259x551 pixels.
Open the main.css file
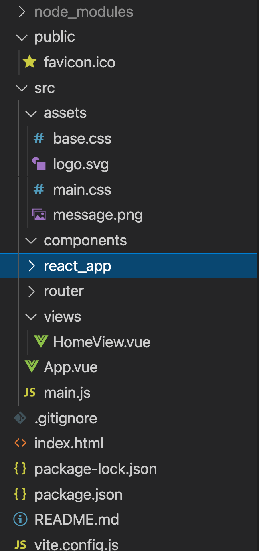coord(82,190)
